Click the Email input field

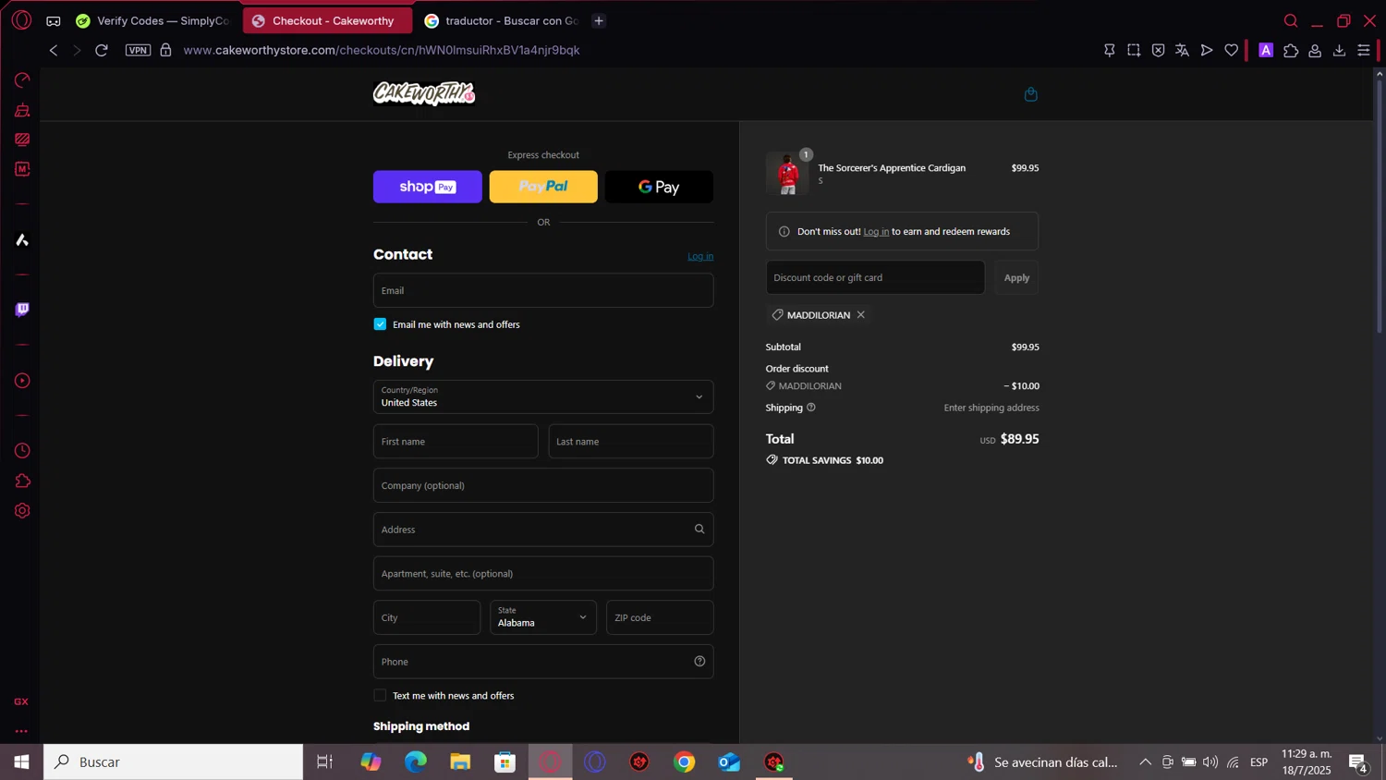click(x=543, y=290)
